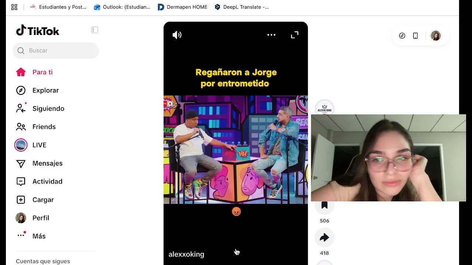Expand the video to fullscreen
This screenshot has width=472, height=265.
click(x=295, y=35)
